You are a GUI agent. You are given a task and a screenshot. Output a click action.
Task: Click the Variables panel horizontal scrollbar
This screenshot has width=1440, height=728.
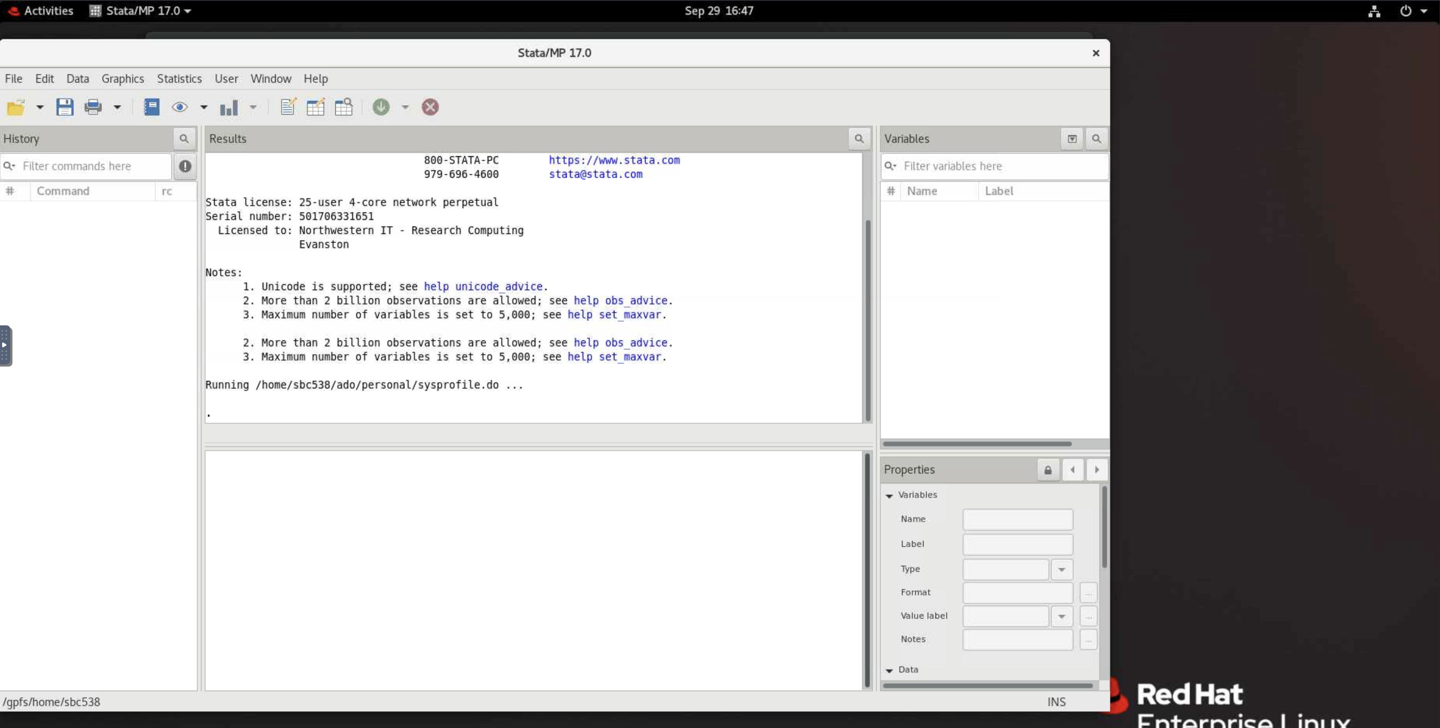click(977, 444)
